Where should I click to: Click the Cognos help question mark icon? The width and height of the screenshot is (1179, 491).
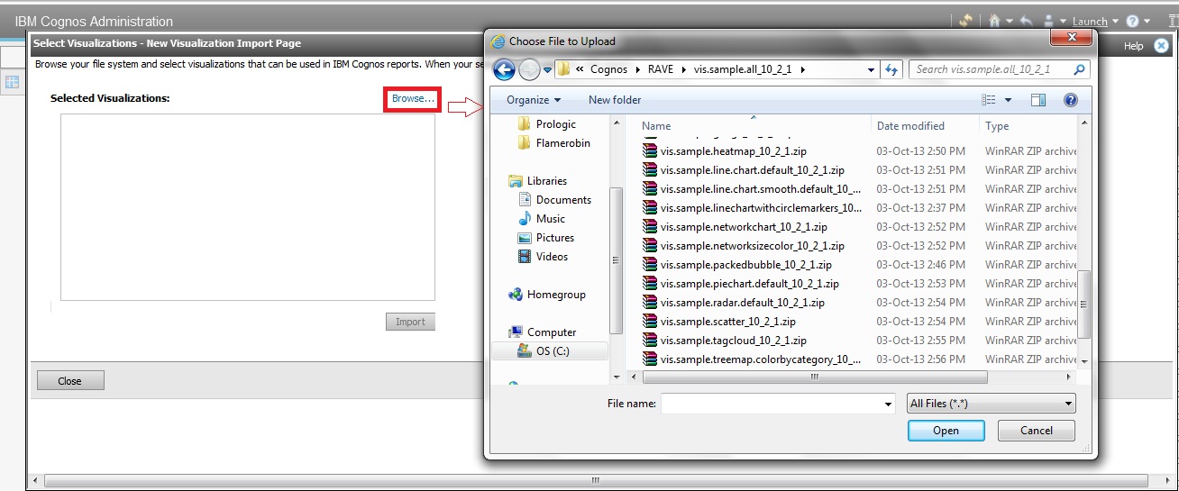pyautogui.click(x=1132, y=21)
